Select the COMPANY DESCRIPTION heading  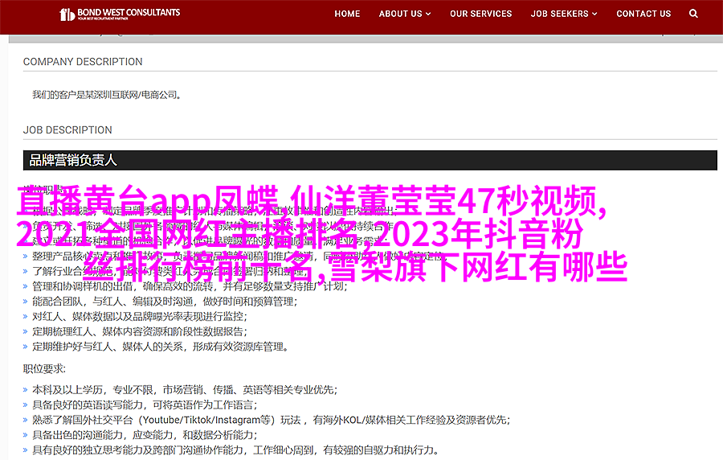point(83,62)
